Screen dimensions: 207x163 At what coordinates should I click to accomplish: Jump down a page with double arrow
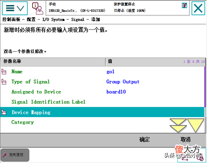tap(178, 125)
